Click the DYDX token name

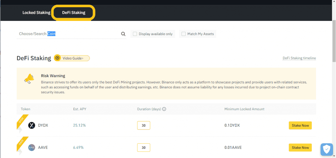[x=43, y=125]
